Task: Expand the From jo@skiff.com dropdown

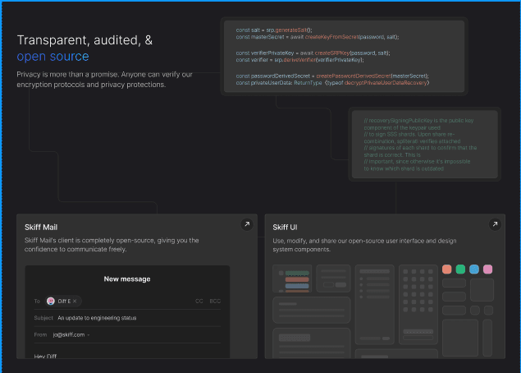Action: pos(89,335)
